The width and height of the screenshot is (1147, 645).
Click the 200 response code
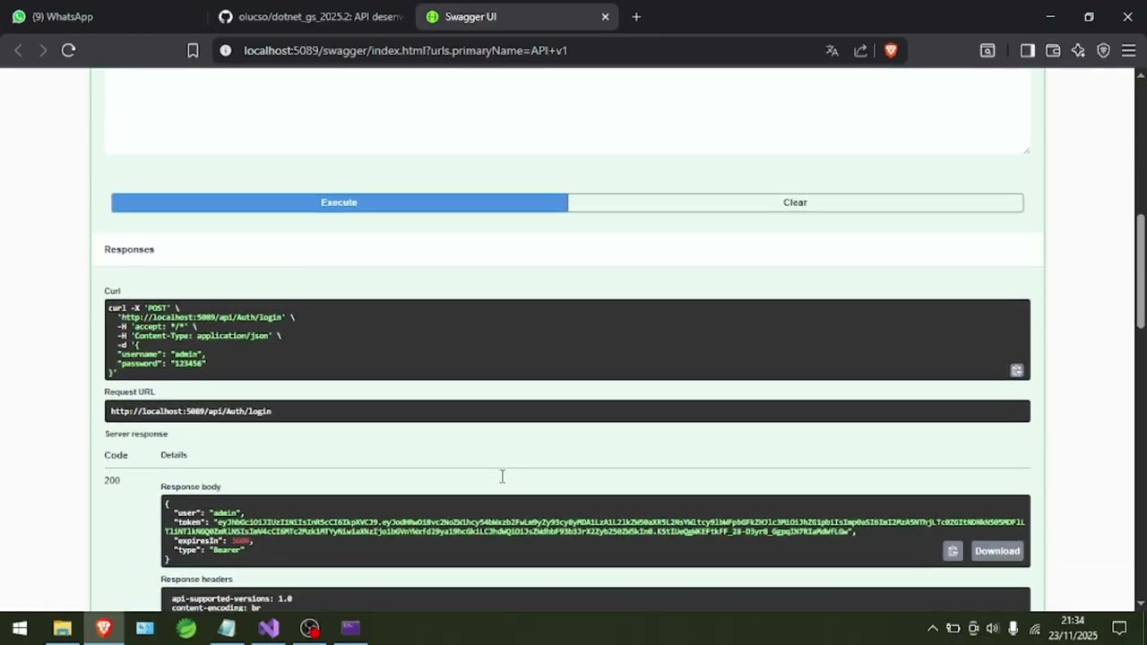112,480
